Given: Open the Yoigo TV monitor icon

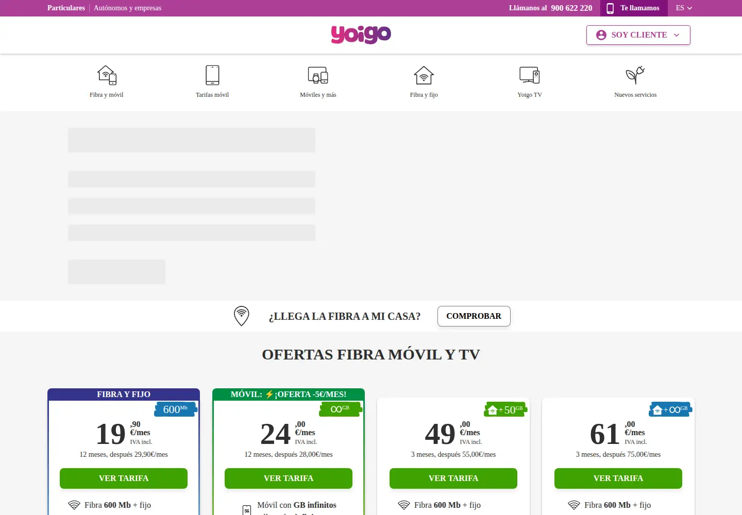Looking at the screenshot, I should [530, 75].
